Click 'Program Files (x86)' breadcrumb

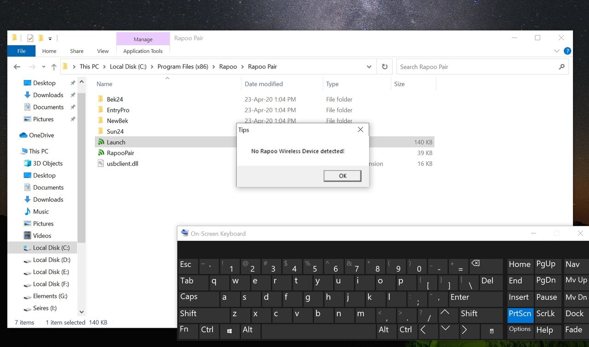point(183,67)
